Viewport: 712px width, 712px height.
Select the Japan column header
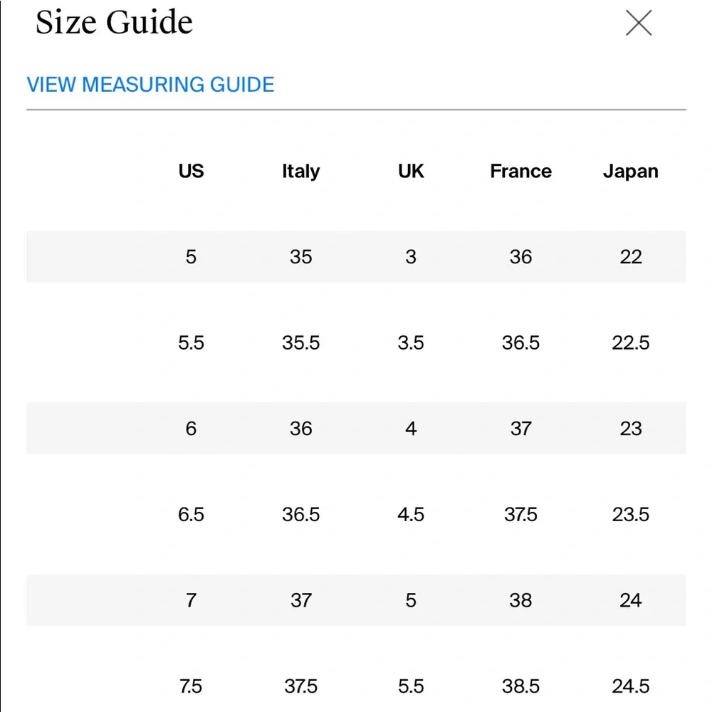[x=630, y=172]
